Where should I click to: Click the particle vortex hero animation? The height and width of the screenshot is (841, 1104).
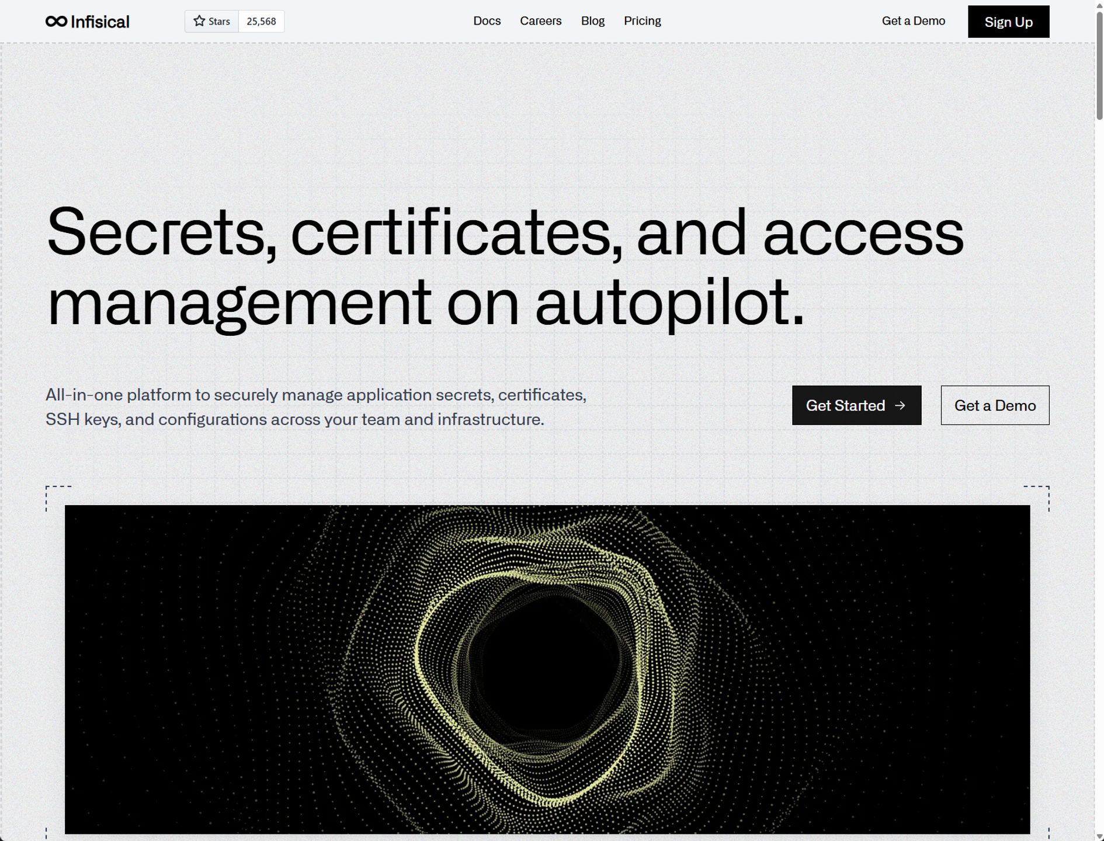[x=547, y=669]
